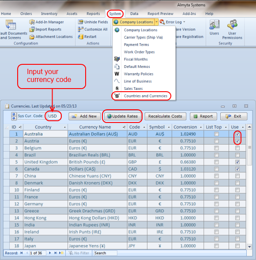The image size is (256, 260).
Task: Open Attachment Locations folder icon
Action: (x=32, y=37)
